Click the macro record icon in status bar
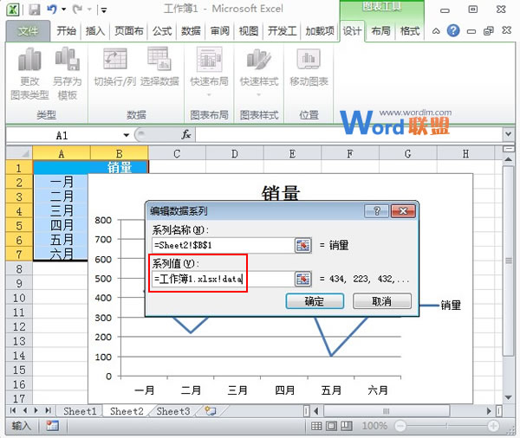 tap(52, 426)
